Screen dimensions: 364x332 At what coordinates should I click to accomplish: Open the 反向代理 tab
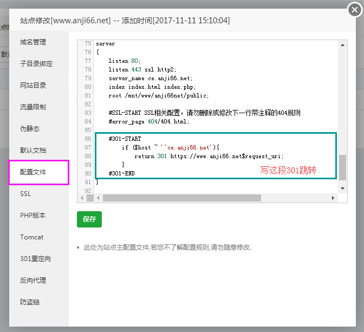click(33, 281)
